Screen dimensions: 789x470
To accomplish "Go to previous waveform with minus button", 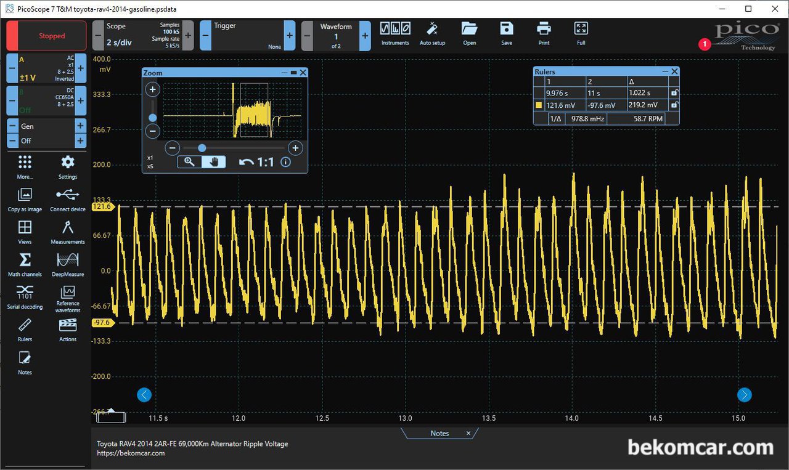I will click(307, 36).
